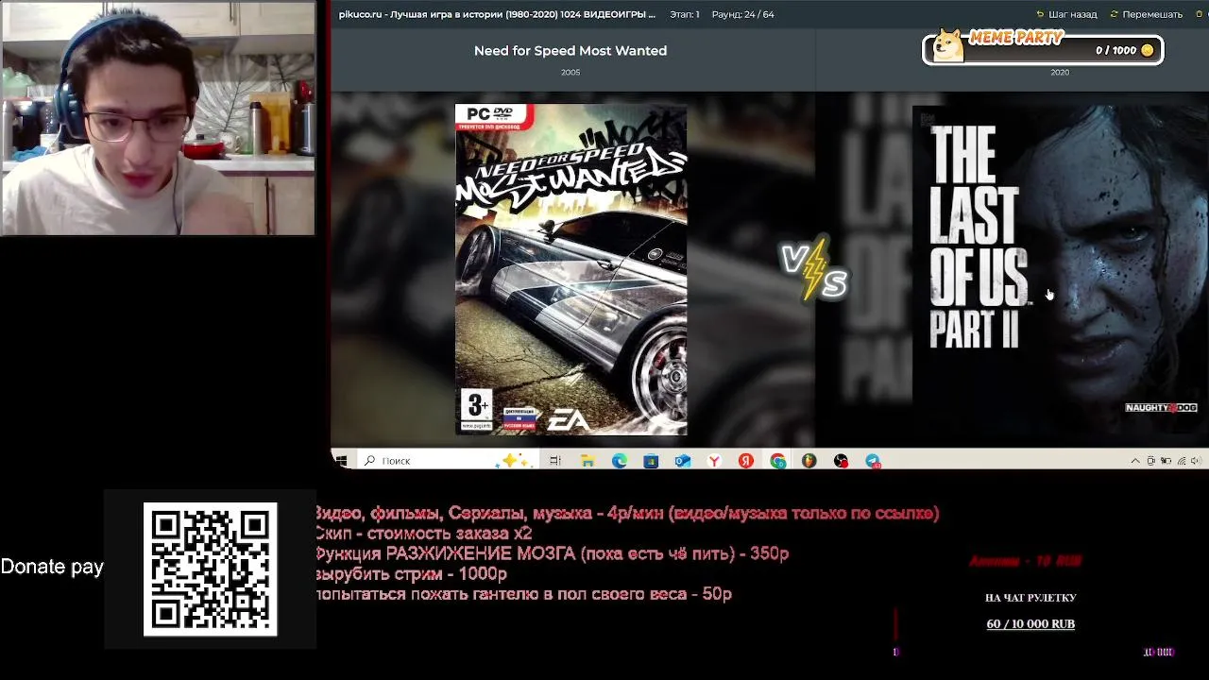Open Telegram from the taskbar
This screenshot has width=1209, height=680.
click(x=873, y=460)
